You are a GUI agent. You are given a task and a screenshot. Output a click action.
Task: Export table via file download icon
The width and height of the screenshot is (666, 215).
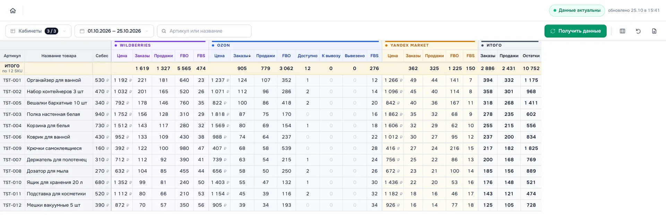coord(654,31)
